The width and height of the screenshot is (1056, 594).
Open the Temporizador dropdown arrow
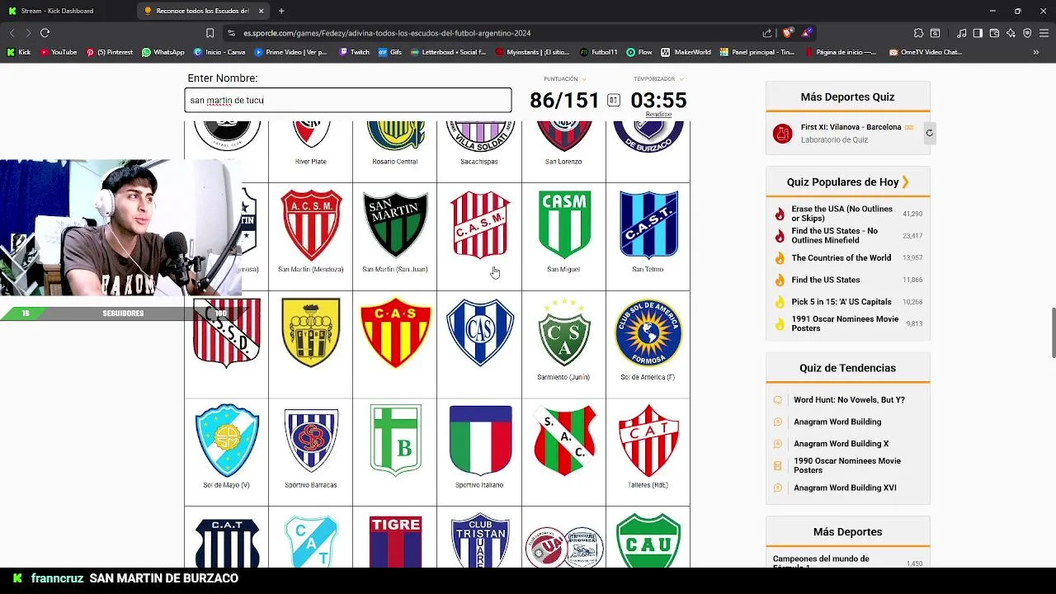681,79
